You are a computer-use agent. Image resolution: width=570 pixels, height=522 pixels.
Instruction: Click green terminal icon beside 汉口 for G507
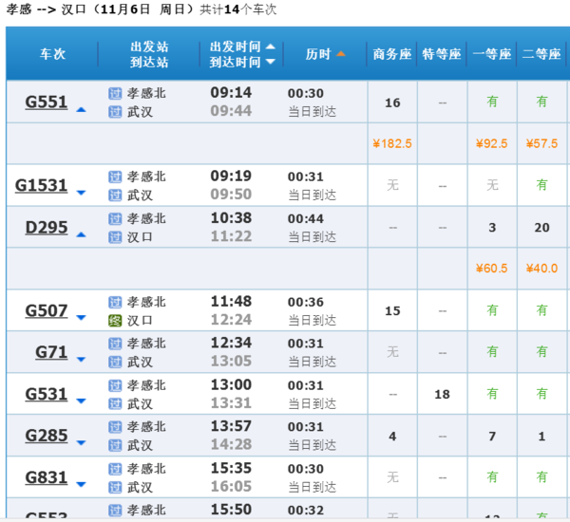(x=115, y=321)
